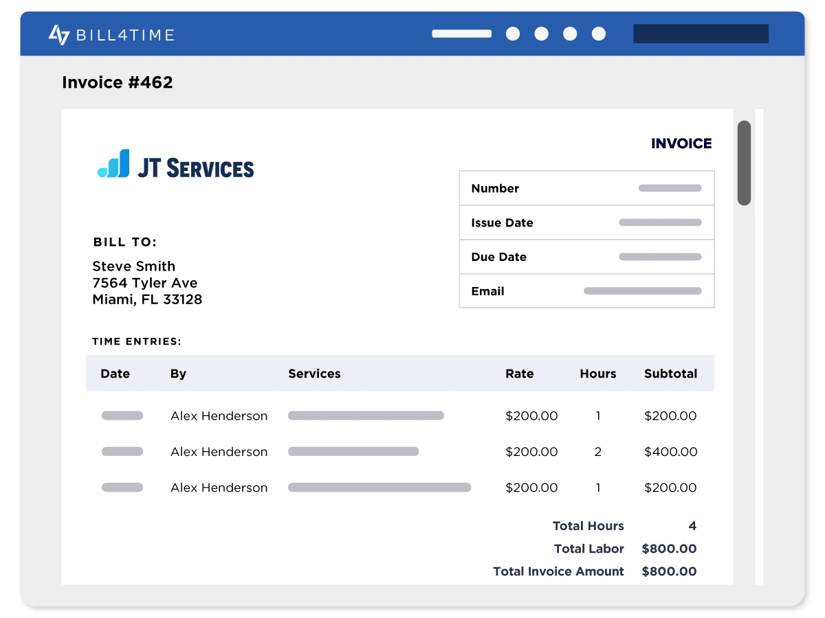Click the Issue Date field row

click(x=586, y=222)
